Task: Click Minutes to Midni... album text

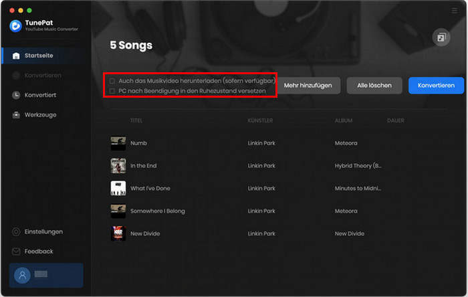Action: (358, 189)
